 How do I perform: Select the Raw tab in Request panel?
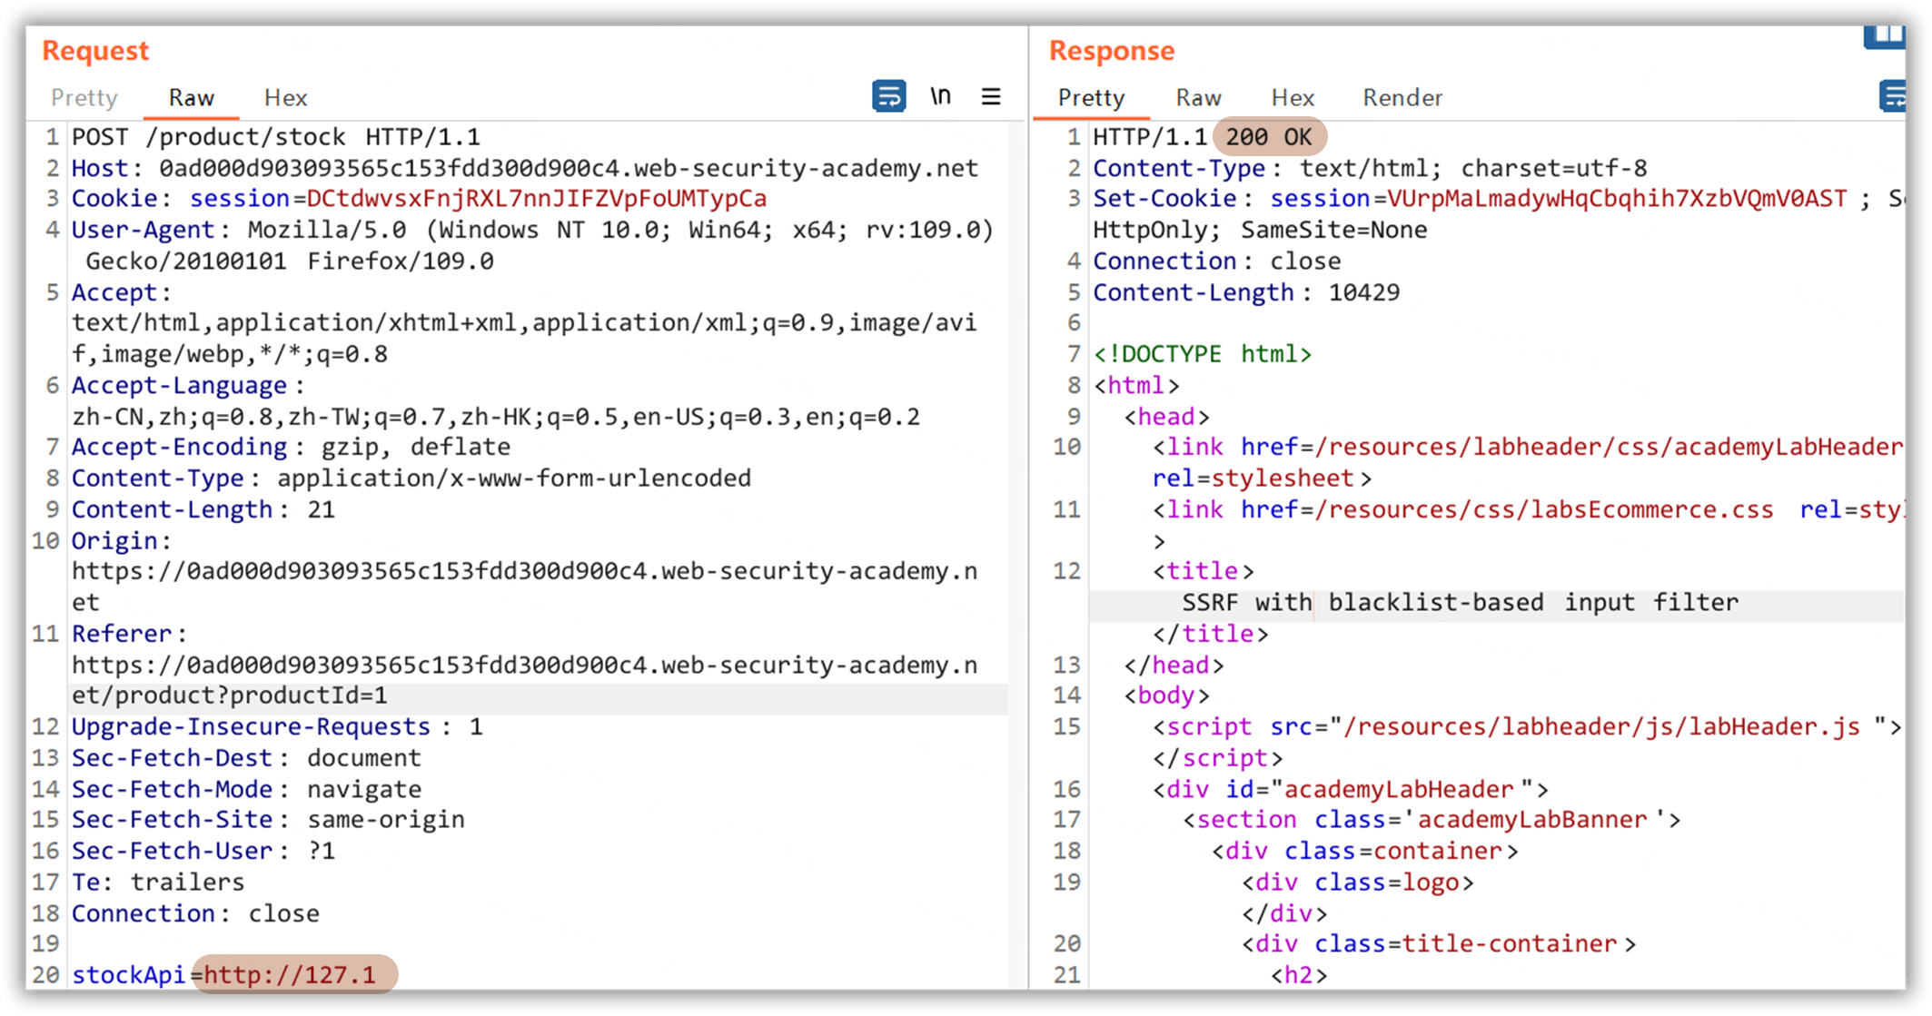coord(191,97)
